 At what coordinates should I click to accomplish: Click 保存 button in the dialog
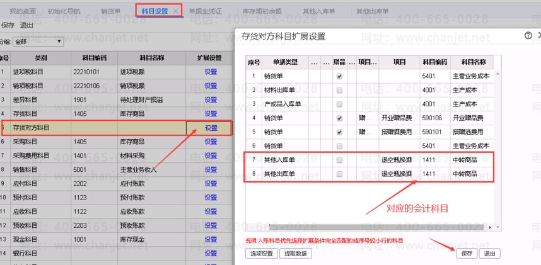coord(467,254)
